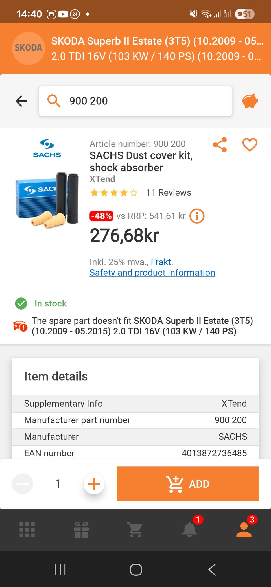This screenshot has width=271, height=587.
Task: Go to the shopping cart tab
Action: [135, 530]
